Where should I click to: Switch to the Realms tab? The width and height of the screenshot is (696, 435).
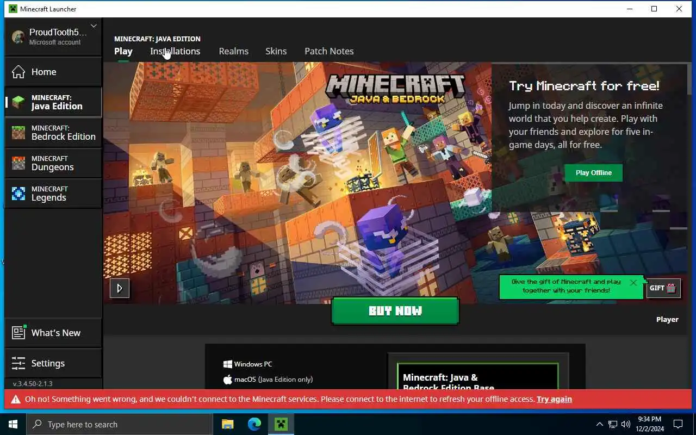coord(234,51)
